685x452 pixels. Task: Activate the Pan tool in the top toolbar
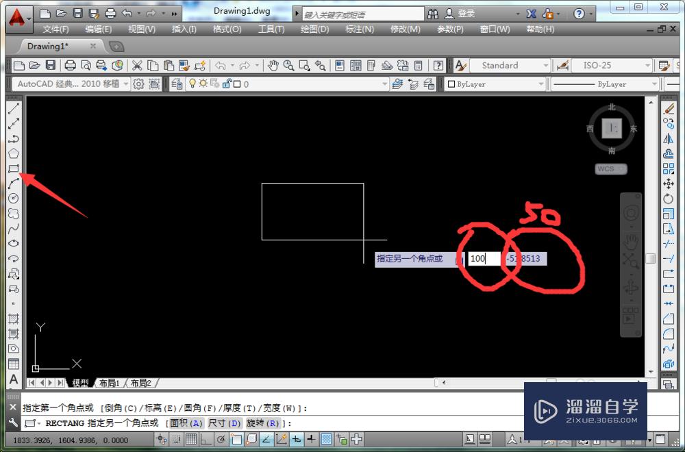[273, 66]
